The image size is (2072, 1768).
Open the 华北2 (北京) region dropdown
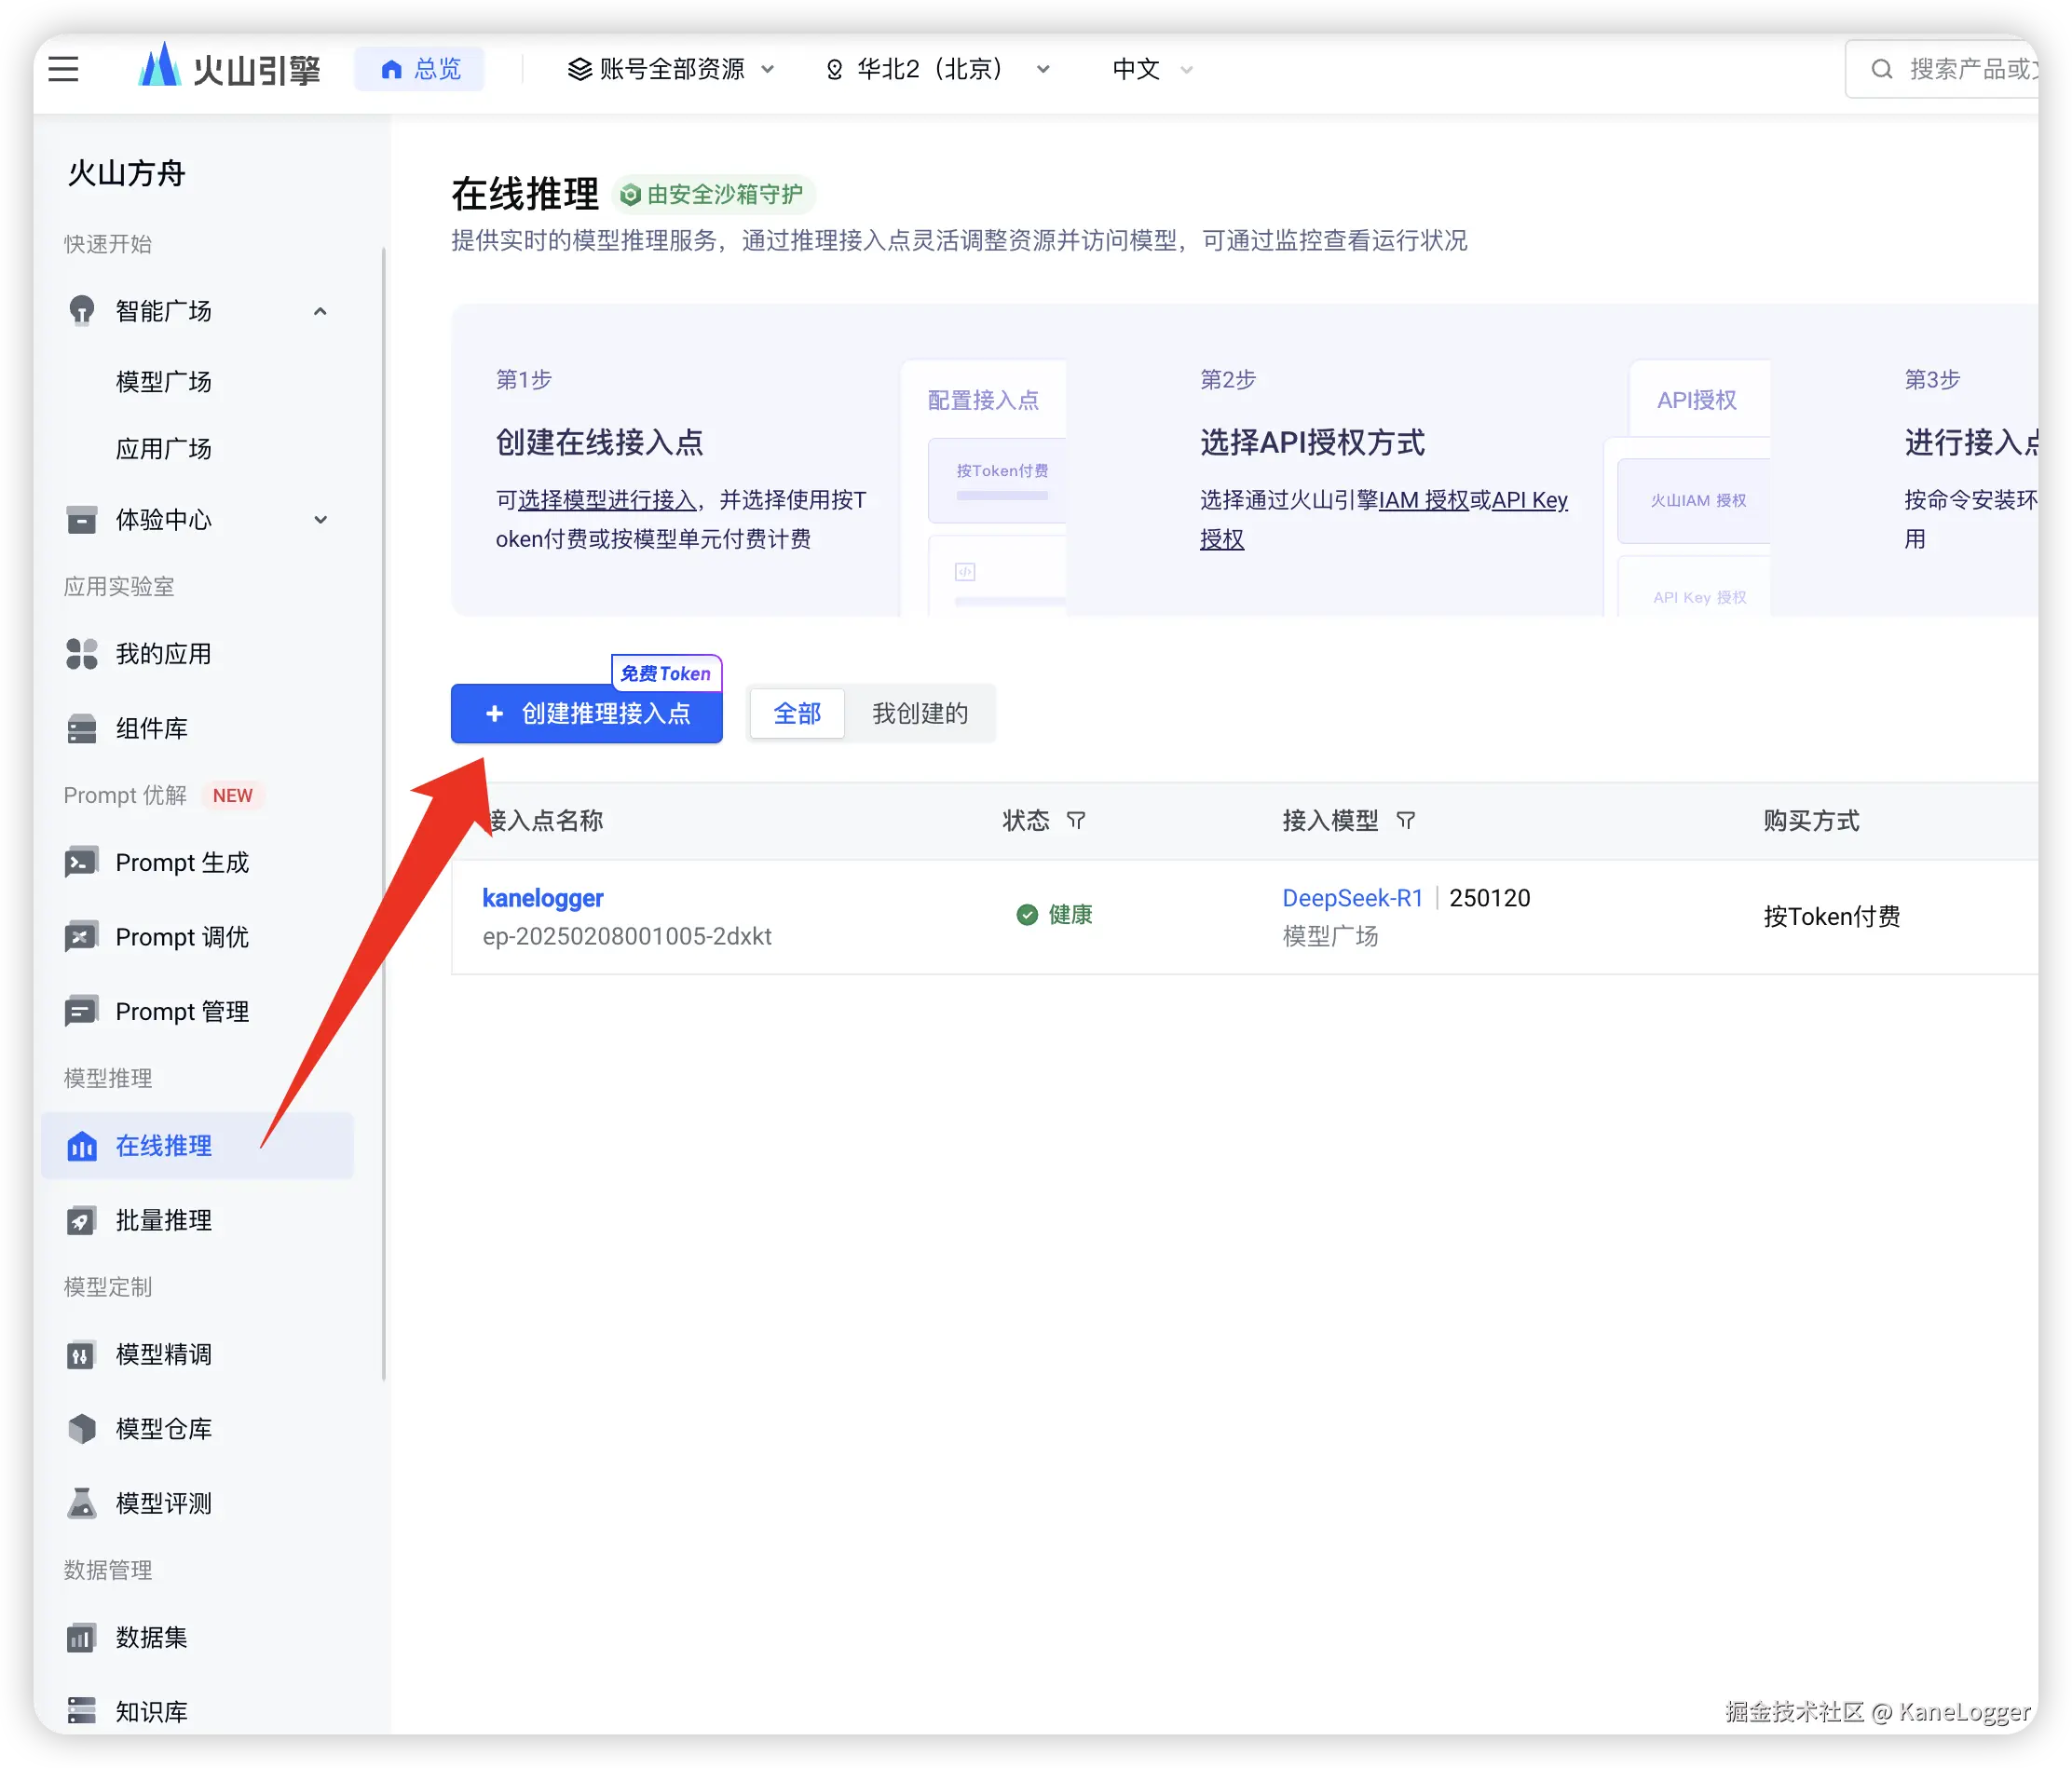click(x=937, y=69)
